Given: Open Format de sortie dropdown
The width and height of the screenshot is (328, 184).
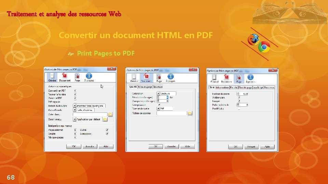Looking at the screenshot, I should [158, 108].
